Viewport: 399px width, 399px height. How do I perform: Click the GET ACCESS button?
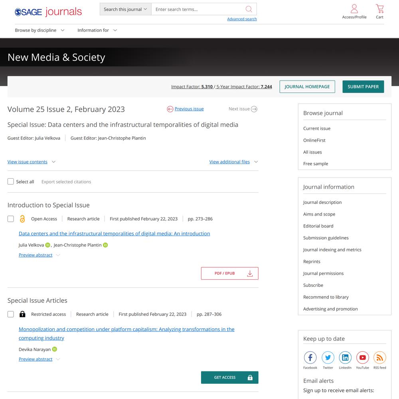click(x=229, y=377)
